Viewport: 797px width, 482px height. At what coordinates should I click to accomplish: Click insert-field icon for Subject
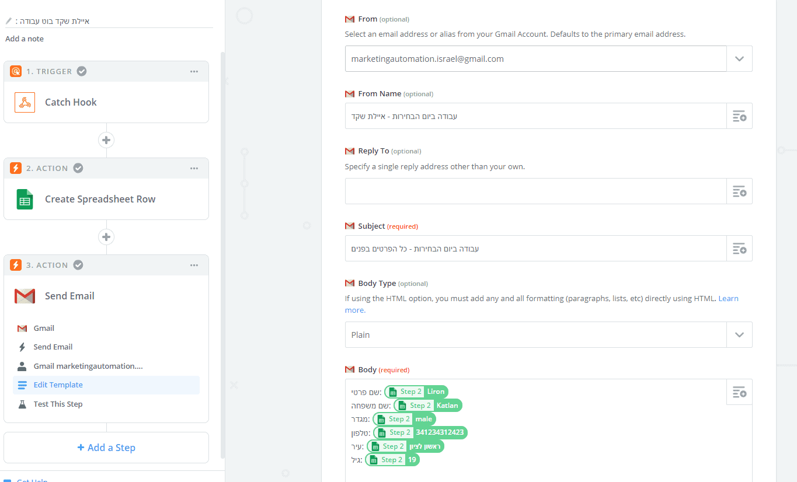pos(739,249)
